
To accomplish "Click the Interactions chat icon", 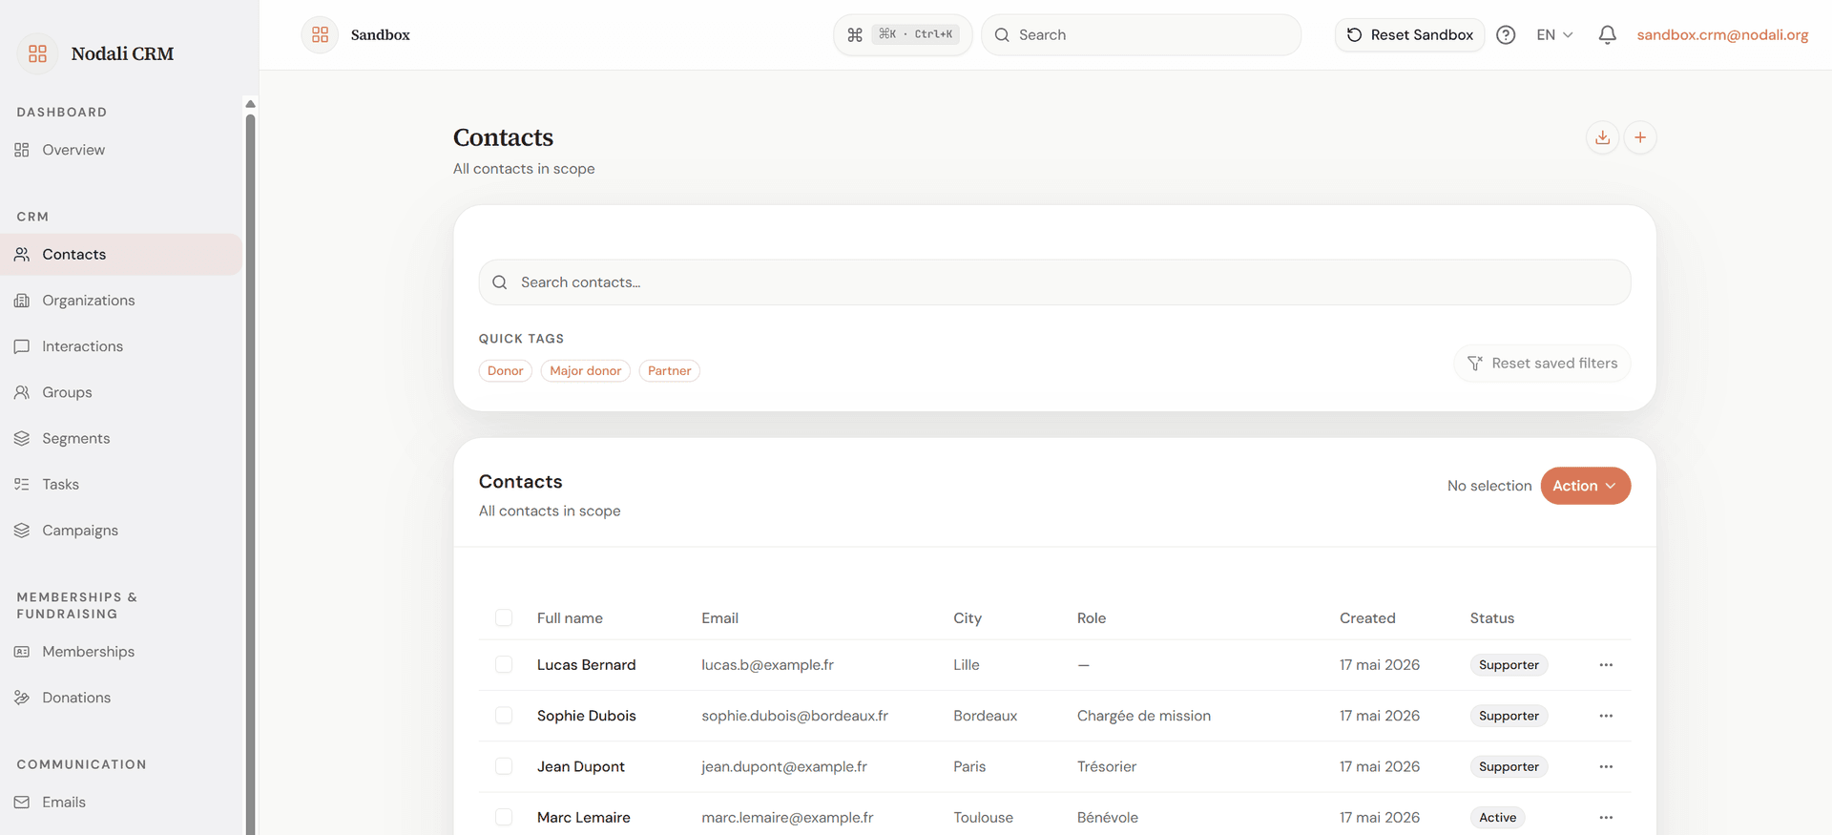I will tap(22, 346).
